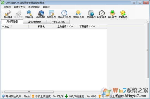This screenshot has height=99, width=150.
Task: Sort by 下载速度 (KB/S) column
Action: coord(87,26)
